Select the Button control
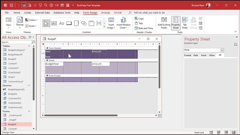Viewport: 240px width, 135px height. click(x=69, y=23)
